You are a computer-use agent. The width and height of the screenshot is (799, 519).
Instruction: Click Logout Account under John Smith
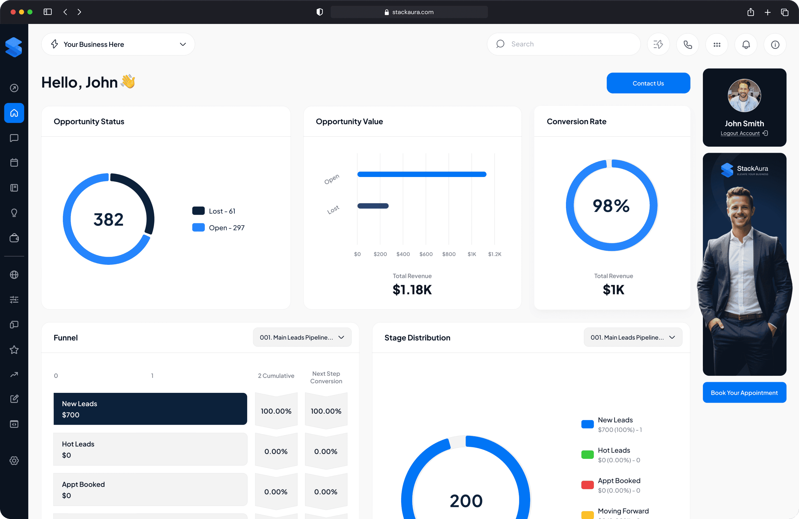740,133
